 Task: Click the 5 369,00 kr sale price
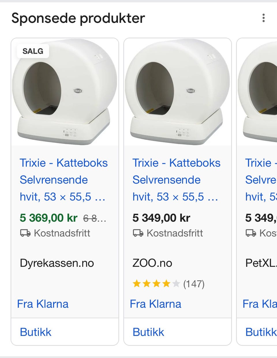(x=48, y=218)
